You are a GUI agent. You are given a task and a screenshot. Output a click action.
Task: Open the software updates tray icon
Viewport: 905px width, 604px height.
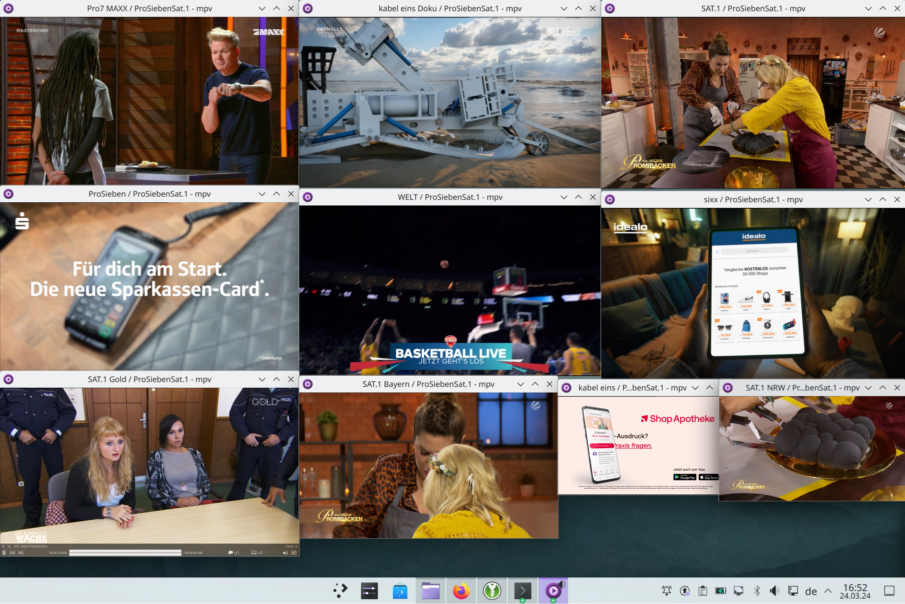[x=685, y=591]
